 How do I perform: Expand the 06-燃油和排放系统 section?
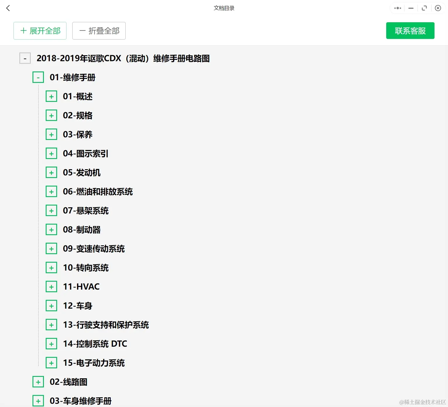pos(52,191)
